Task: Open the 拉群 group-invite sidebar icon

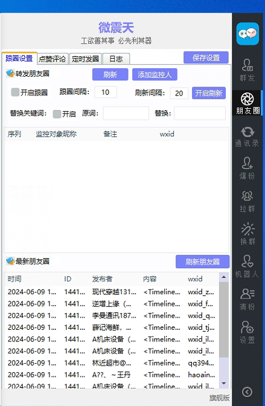Action: coord(247,201)
